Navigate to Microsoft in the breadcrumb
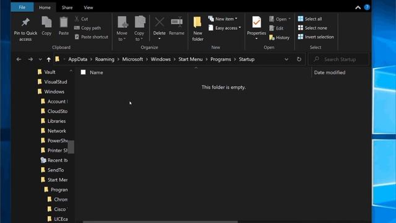 [132, 59]
